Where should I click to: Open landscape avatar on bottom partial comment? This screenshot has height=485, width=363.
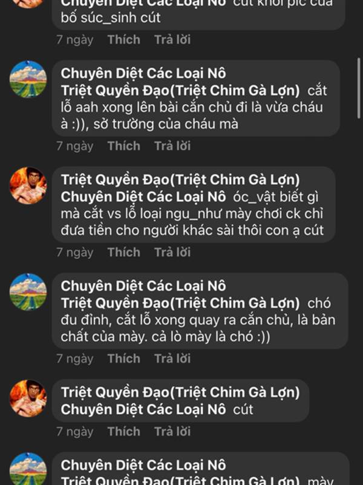pos(28,469)
